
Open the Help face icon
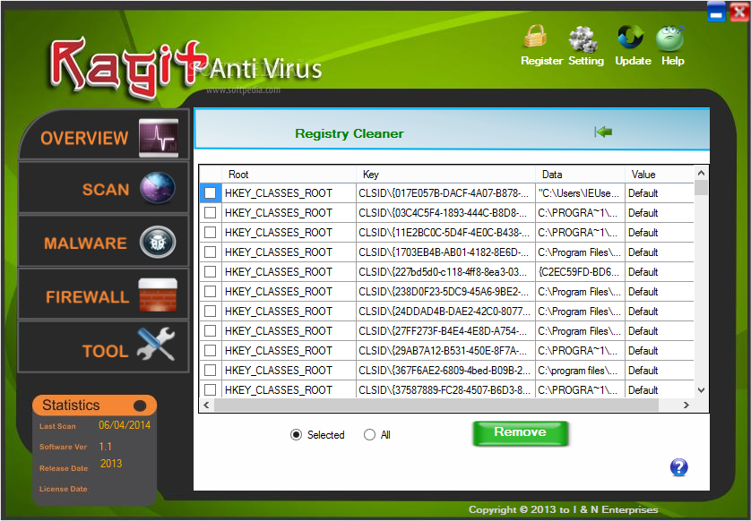click(x=669, y=38)
